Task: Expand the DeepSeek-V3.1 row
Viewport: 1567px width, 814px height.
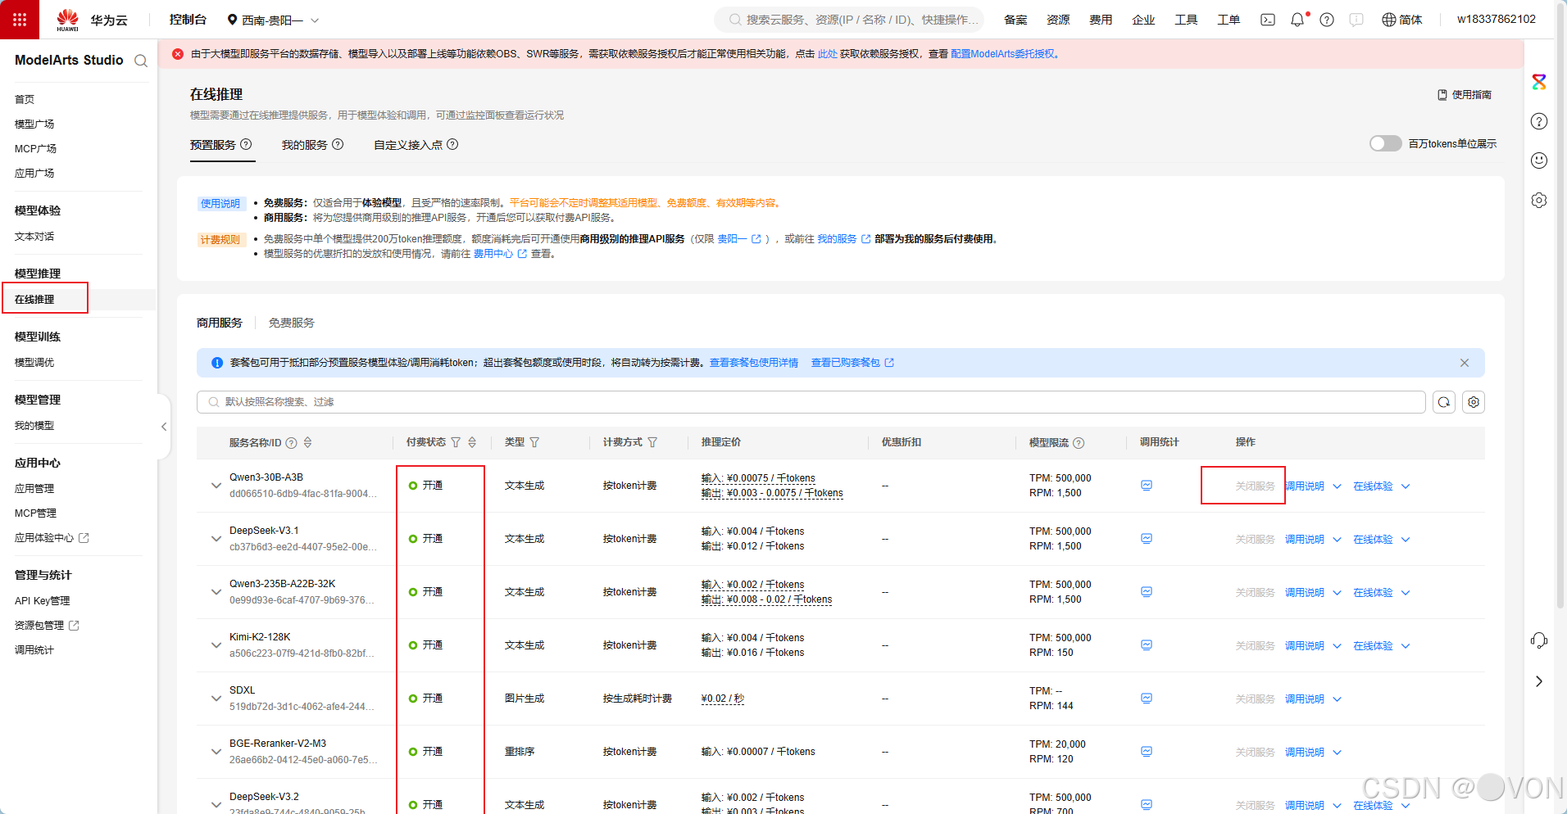Action: click(216, 539)
